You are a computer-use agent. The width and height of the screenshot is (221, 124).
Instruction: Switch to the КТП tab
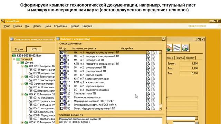pyautogui.click(x=34, y=49)
